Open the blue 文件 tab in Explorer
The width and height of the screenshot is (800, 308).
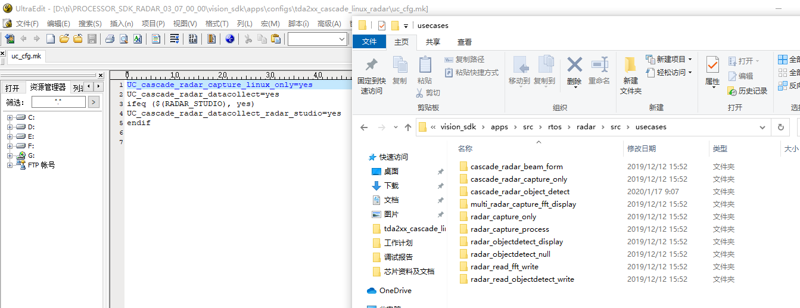[369, 42]
